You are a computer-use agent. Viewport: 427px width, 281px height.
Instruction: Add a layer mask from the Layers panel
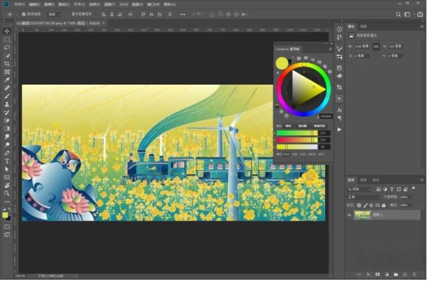[377, 273]
